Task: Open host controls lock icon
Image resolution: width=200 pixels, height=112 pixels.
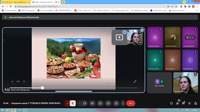Action: pos(195,103)
